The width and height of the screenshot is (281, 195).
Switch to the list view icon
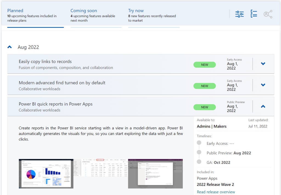(254, 14)
